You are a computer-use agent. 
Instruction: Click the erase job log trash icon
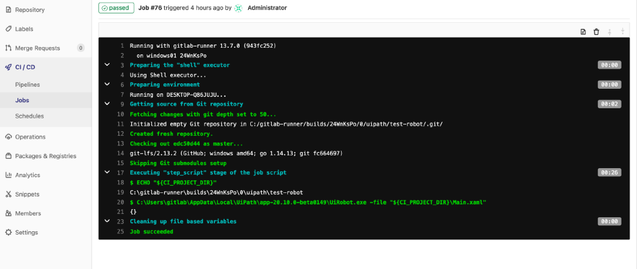[597, 32]
